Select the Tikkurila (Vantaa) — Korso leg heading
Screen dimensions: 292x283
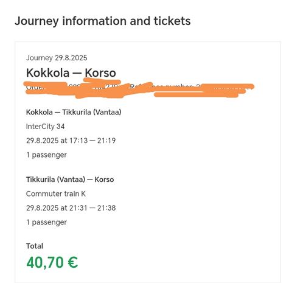pyautogui.click(x=70, y=180)
